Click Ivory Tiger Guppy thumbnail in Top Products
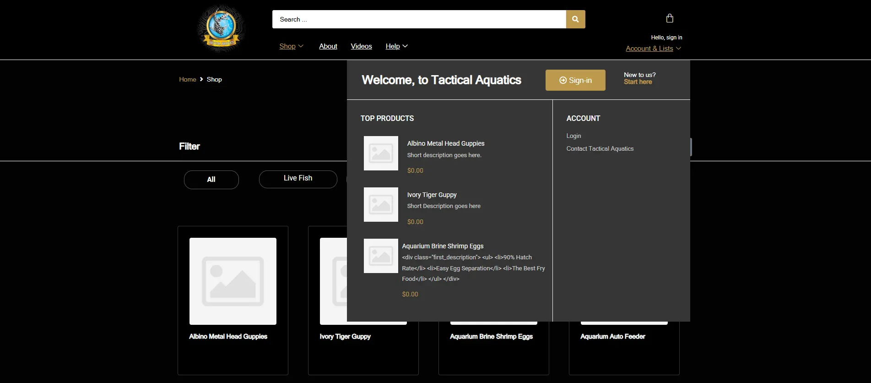This screenshot has height=383, width=871. click(381, 204)
